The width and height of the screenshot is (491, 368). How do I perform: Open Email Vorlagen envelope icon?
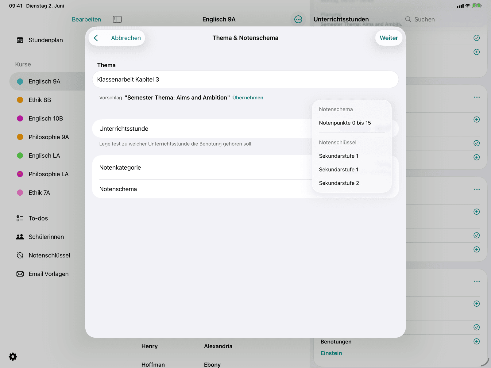tap(20, 274)
